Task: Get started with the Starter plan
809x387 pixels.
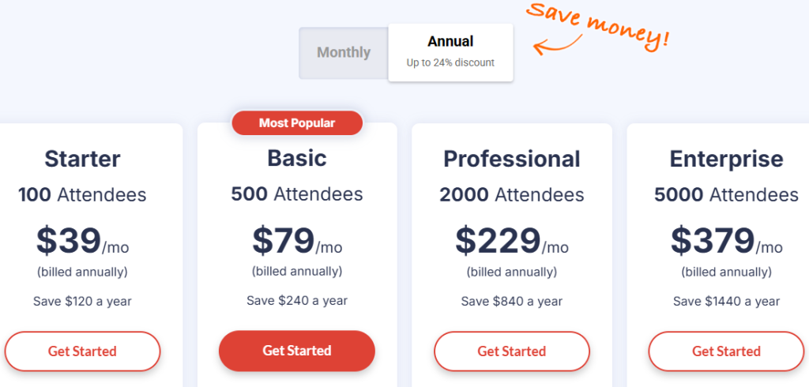Action: pos(82,351)
